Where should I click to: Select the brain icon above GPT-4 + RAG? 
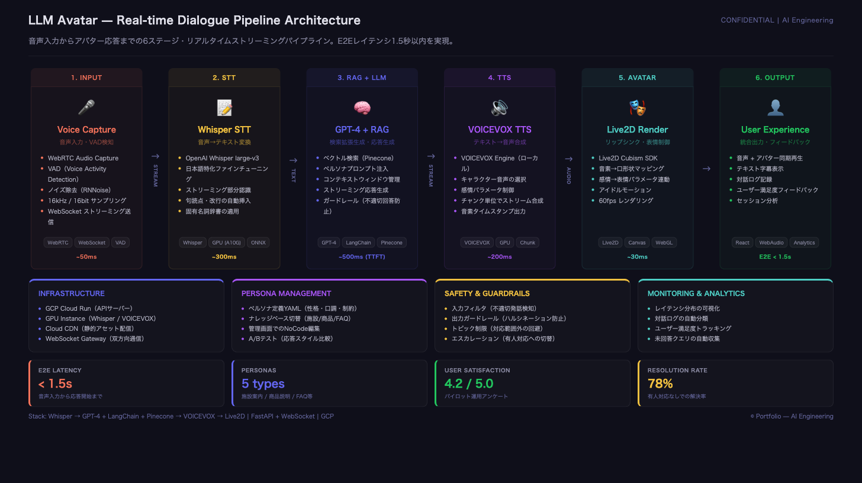pos(362,108)
